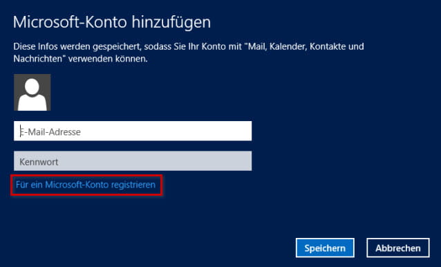Viewport: 441px width, 267px height.
Task: Dismiss via the outlined Abbrechen button
Action: coord(398,248)
